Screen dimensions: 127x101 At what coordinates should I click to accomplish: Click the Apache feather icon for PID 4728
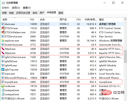(3, 53)
